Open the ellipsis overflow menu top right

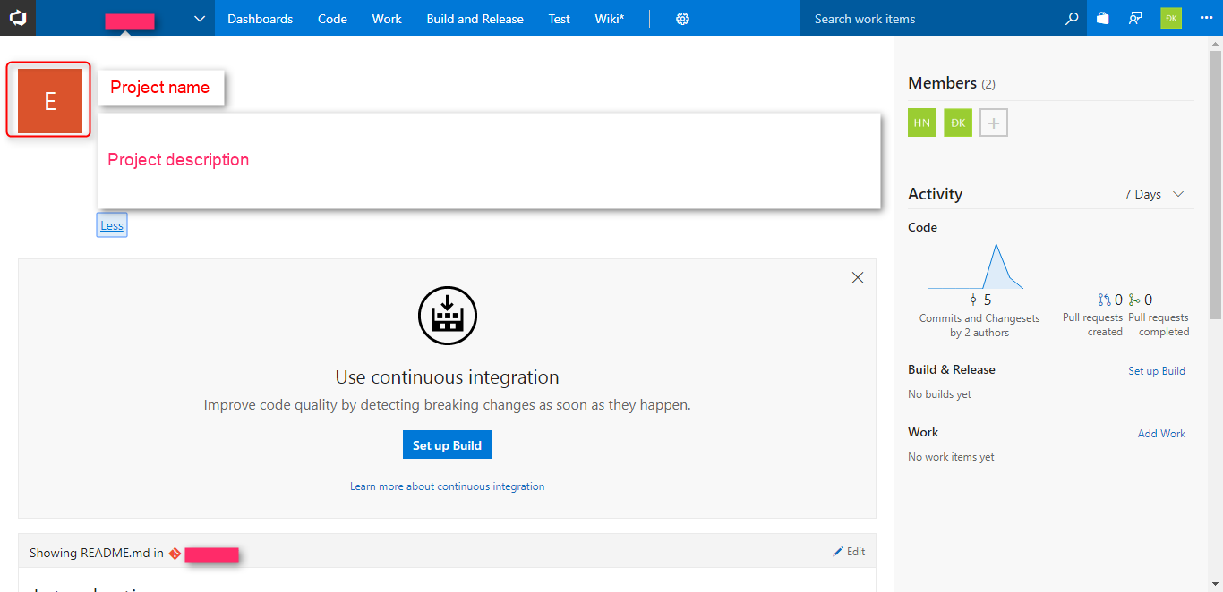point(1206,18)
